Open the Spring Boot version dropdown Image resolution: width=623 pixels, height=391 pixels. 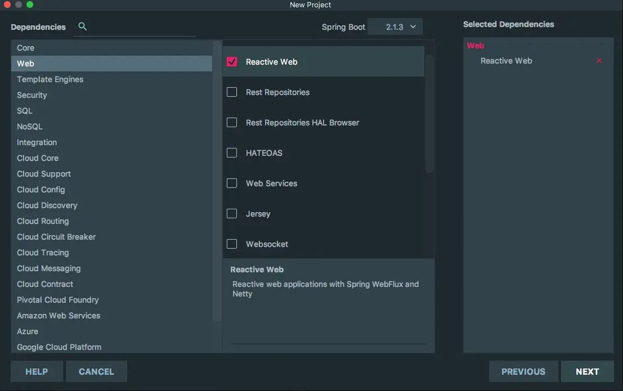(395, 26)
